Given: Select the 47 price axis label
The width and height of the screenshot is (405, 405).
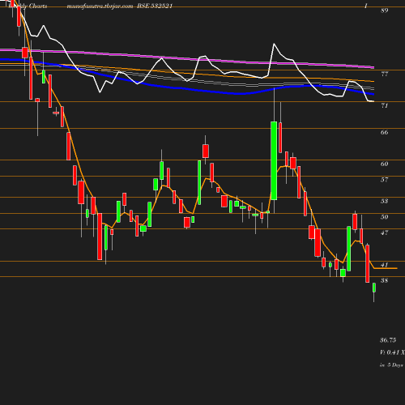Looking at the screenshot, I should 385,232.
